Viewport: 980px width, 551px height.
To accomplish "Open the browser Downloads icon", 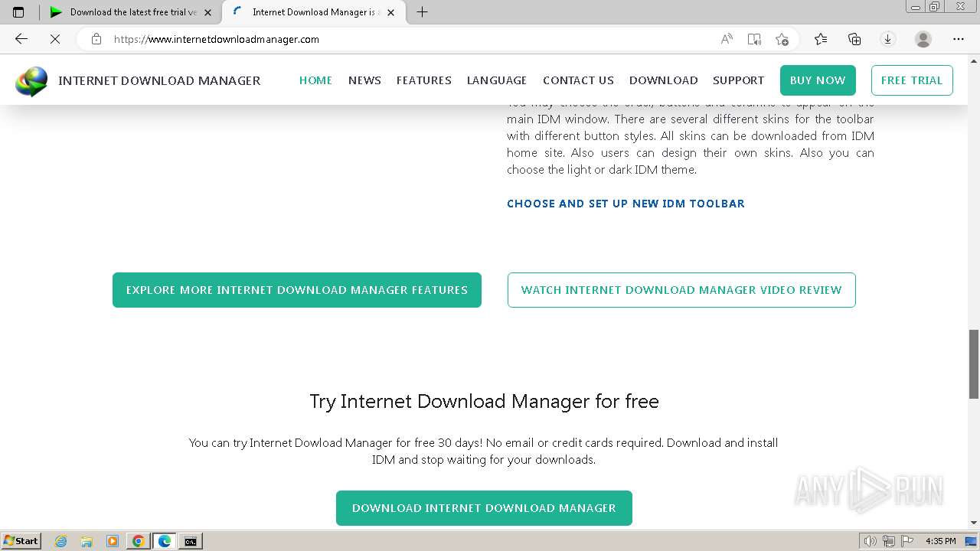I will [x=888, y=39].
